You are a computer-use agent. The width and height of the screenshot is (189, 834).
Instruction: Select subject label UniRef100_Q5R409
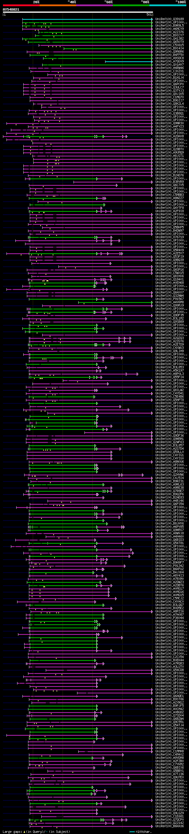(169, 250)
